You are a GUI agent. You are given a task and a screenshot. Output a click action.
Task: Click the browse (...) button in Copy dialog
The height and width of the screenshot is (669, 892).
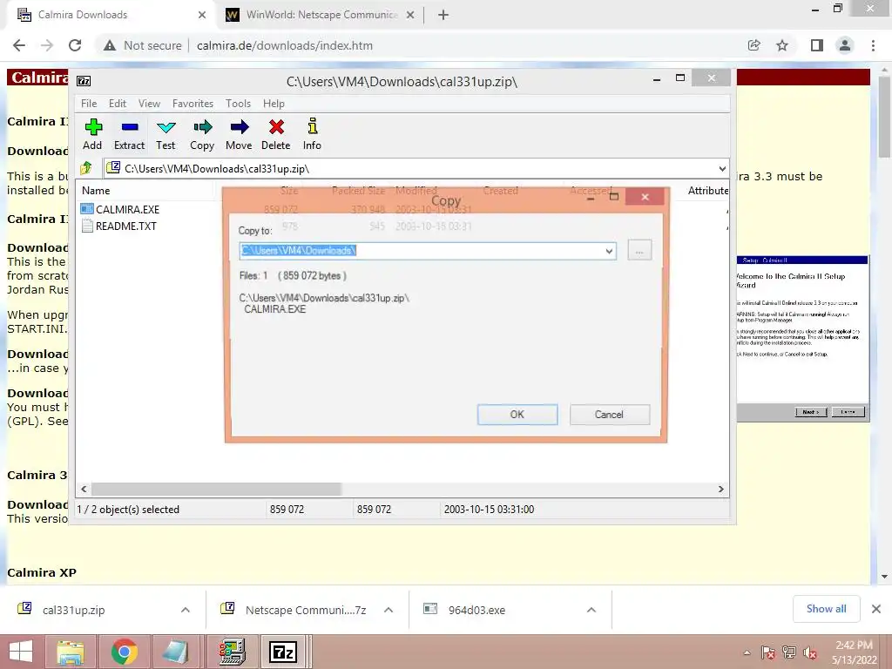pos(639,250)
